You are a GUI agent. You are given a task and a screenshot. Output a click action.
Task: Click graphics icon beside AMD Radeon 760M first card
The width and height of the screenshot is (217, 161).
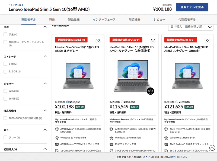[x=57, y=144]
